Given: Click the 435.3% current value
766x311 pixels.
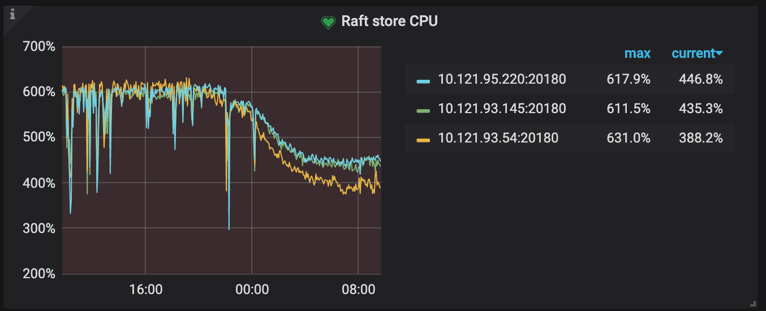Looking at the screenshot, I should pos(701,109).
